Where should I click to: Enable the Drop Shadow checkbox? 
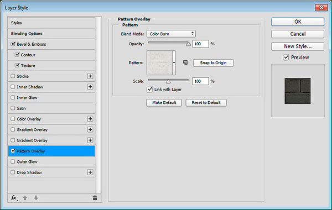coord(13,172)
